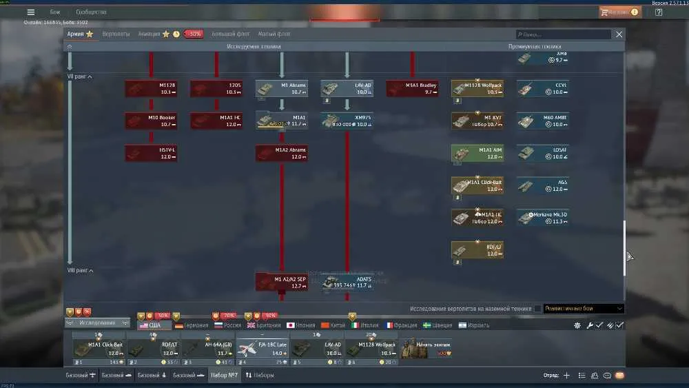
Task: Select the XM975 vehicle card
Action: (347, 121)
